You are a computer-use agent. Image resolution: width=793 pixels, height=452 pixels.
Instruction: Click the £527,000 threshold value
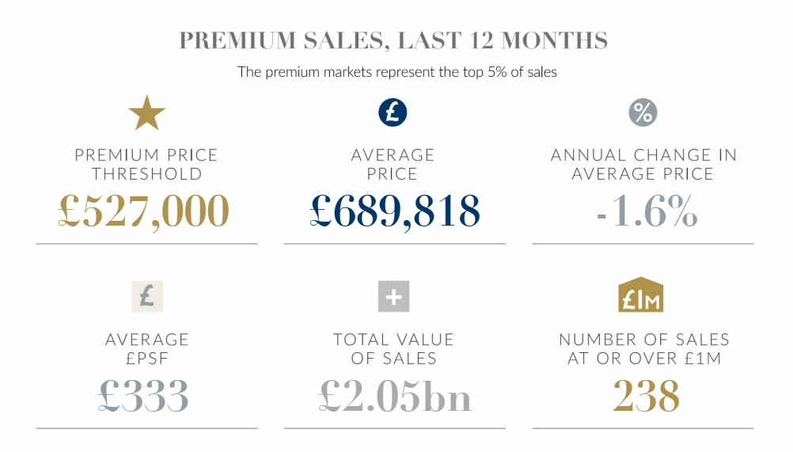145,211
